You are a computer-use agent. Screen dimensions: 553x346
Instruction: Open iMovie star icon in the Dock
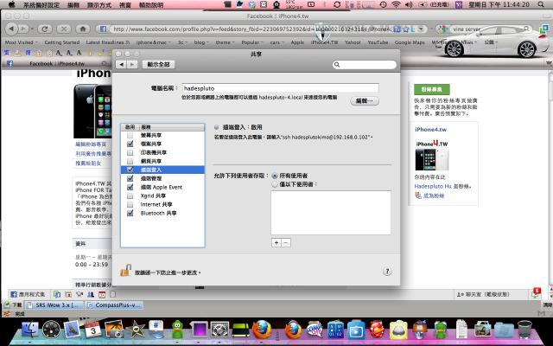tap(136, 330)
